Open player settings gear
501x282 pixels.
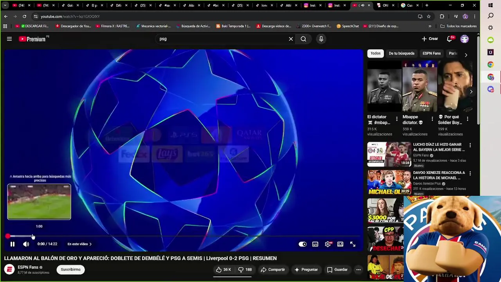328,244
